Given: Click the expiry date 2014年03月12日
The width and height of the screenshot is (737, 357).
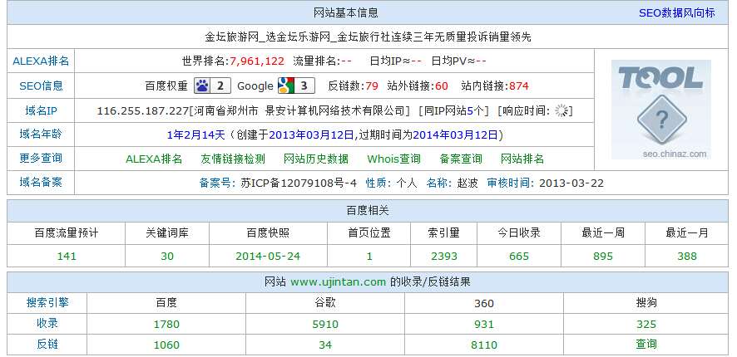Looking at the screenshot, I should [x=455, y=135].
